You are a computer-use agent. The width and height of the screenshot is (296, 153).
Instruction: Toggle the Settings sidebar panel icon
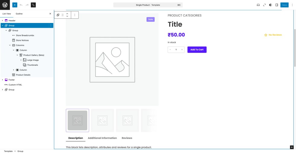click(277, 5)
